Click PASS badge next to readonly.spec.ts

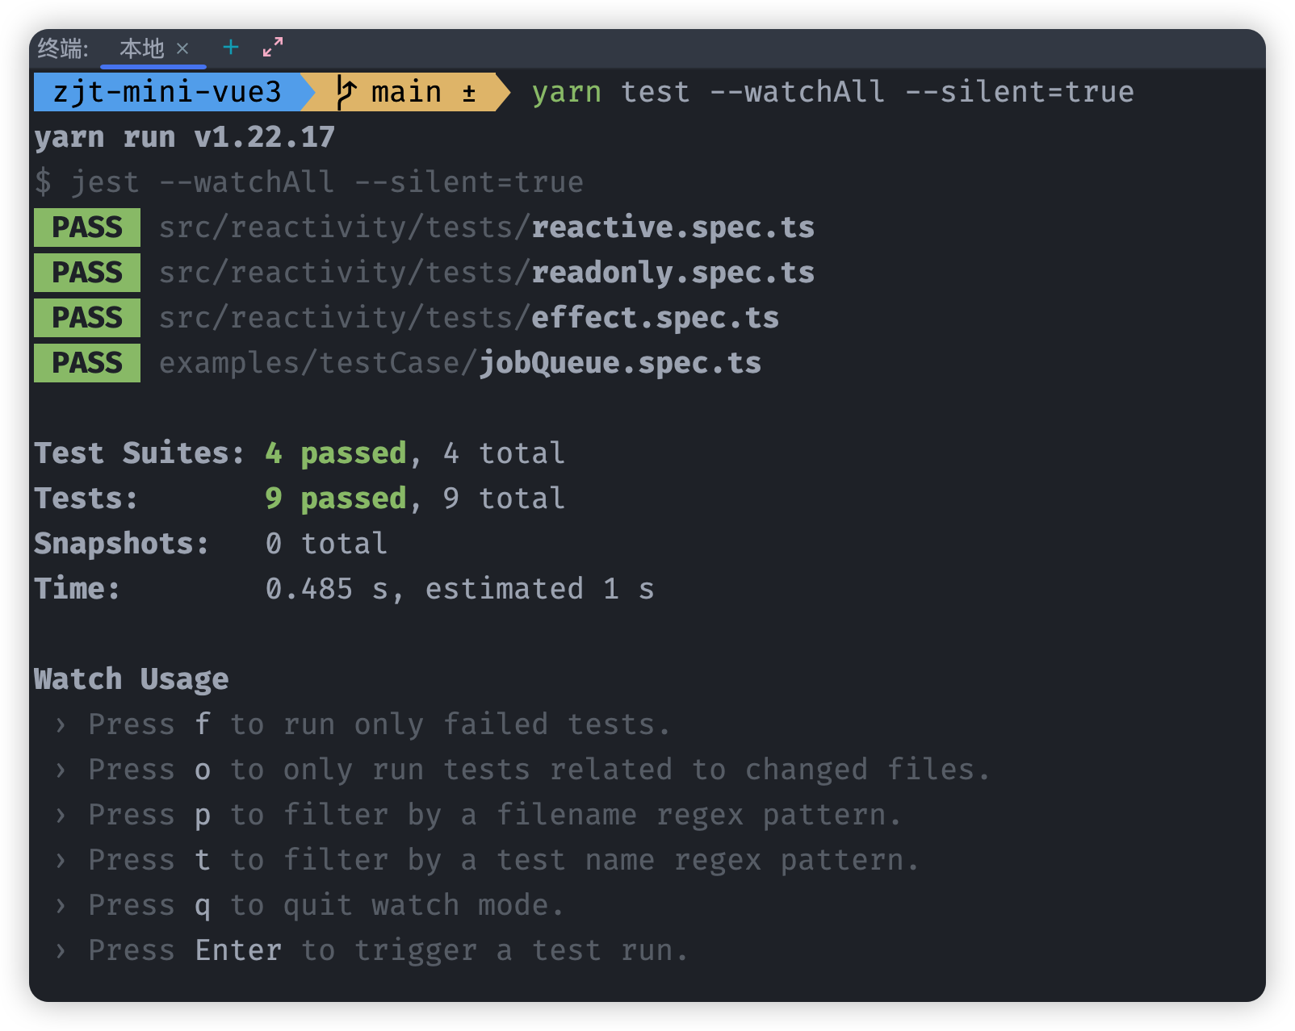click(x=87, y=273)
